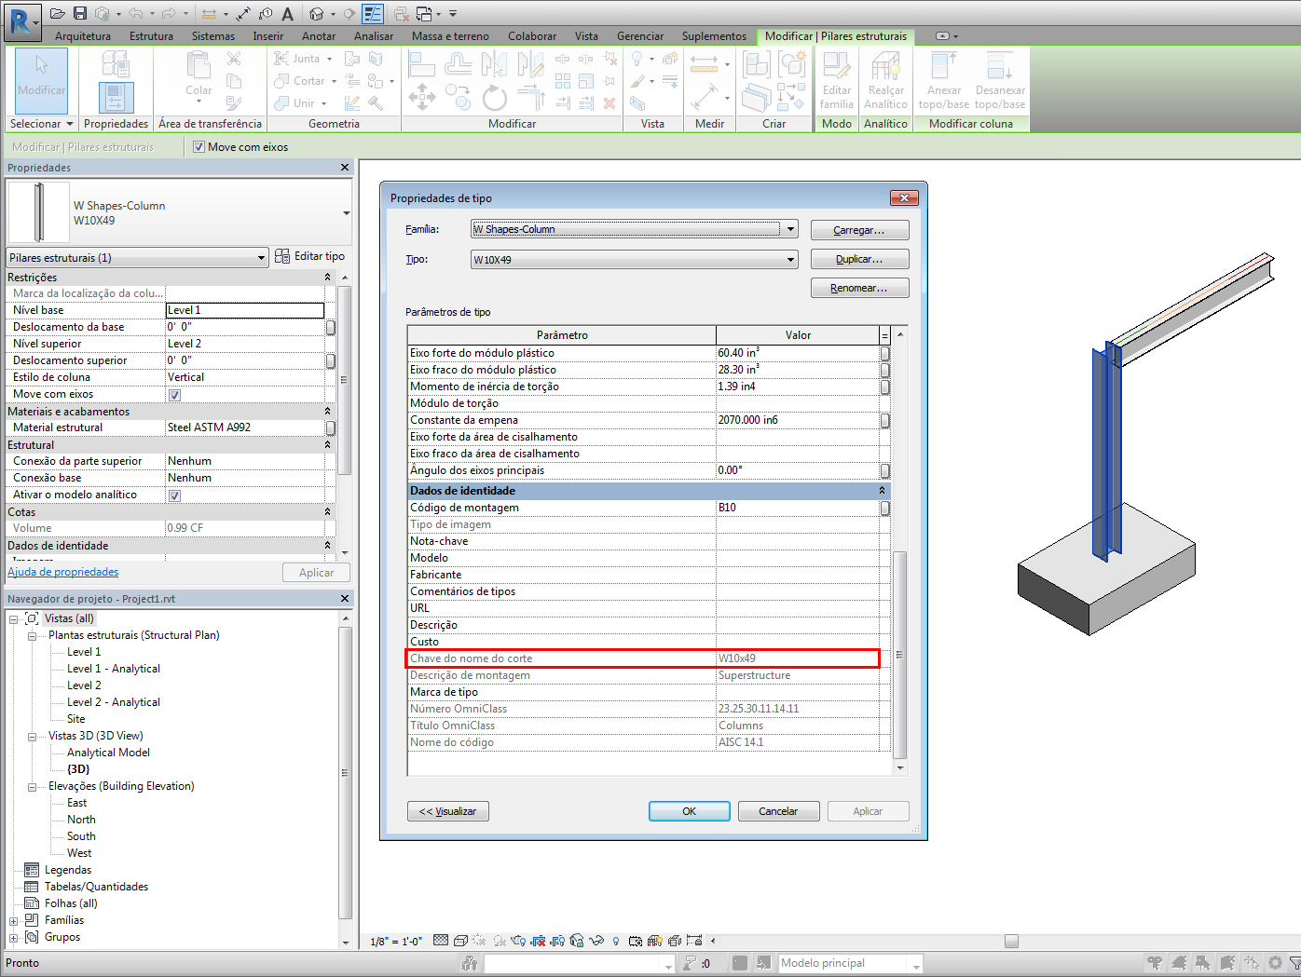
Task: Open the Tipo dropdown showing W10X49
Action: (x=790, y=260)
